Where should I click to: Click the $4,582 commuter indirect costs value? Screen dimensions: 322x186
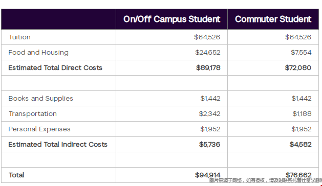click(x=300, y=145)
